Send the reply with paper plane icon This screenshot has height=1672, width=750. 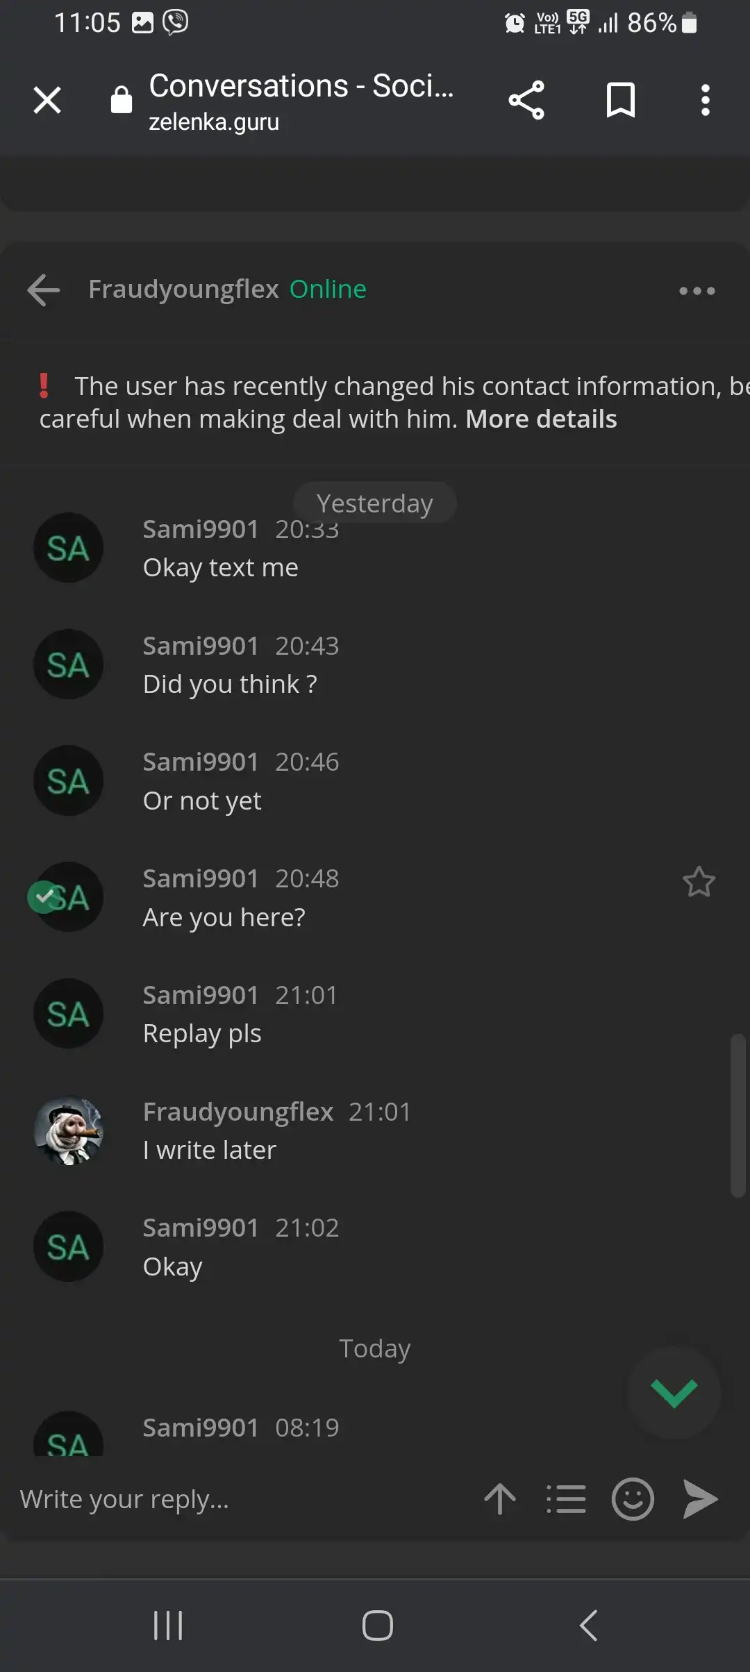(700, 1499)
